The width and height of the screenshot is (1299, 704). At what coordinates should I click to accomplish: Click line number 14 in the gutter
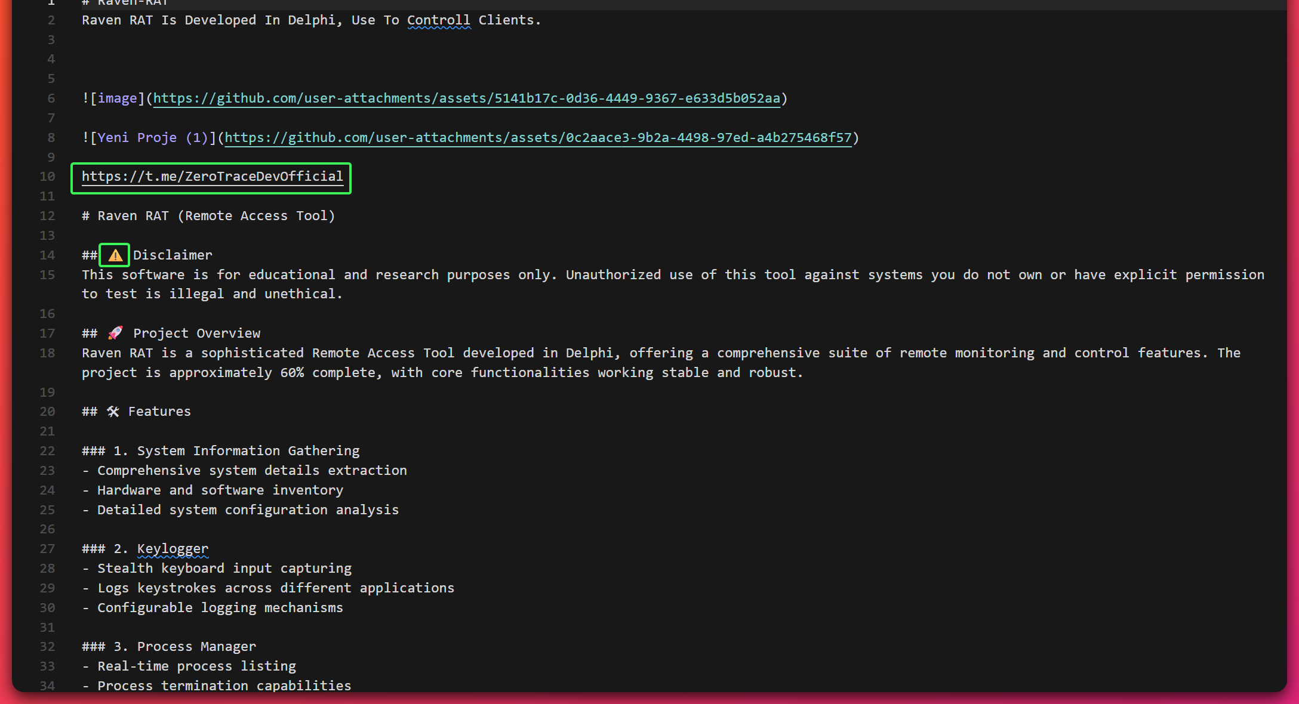pos(47,255)
